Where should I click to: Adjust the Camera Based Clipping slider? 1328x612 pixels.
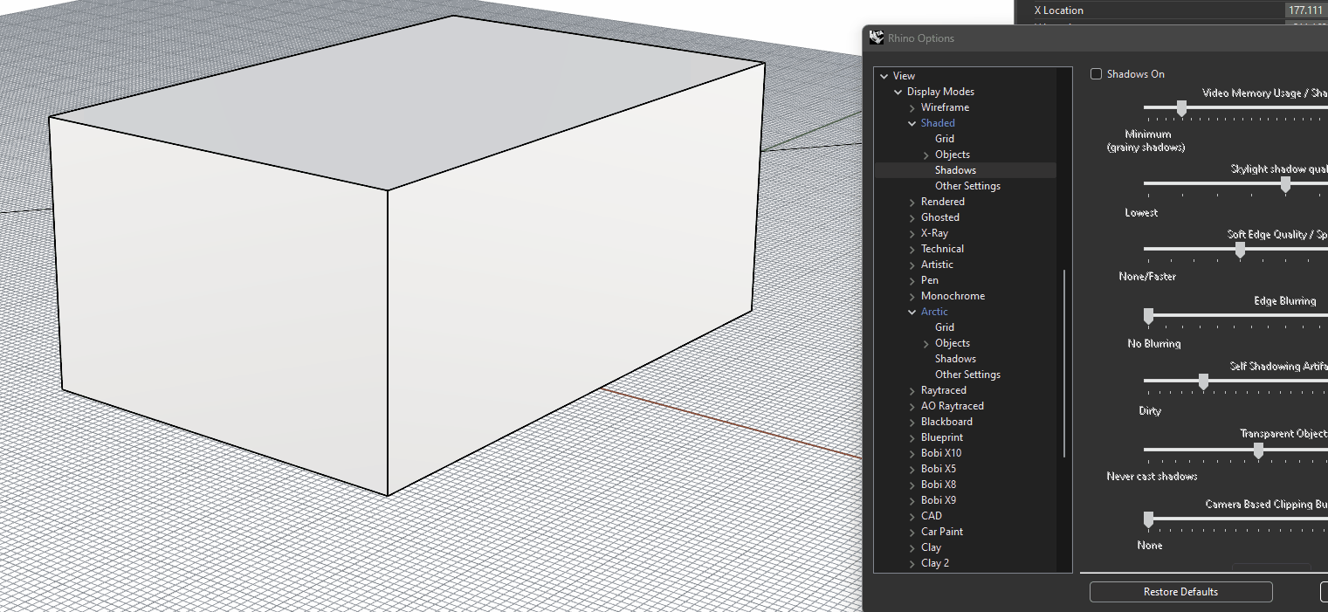point(1148,519)
